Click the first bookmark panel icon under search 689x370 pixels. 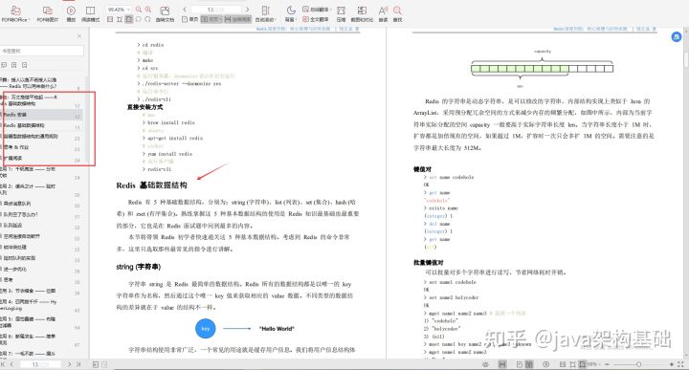[x=4, y=65]
